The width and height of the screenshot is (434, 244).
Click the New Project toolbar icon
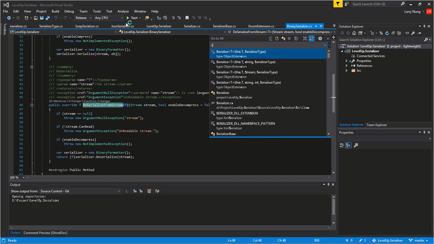tap(27, 18)
